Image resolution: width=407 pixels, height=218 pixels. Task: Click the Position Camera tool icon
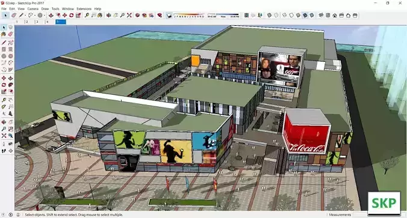(4, 144)
